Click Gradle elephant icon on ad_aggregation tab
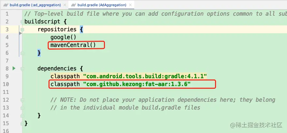Screen dimensions: 287x133 (6, 5)
